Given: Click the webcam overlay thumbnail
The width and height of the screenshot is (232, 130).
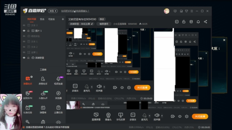Looking at the screenshot, I should 11,112.
